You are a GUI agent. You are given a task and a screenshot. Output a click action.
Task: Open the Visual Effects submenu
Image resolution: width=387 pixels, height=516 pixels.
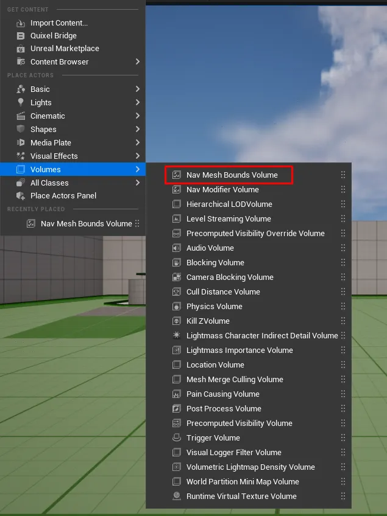[54, 156]
